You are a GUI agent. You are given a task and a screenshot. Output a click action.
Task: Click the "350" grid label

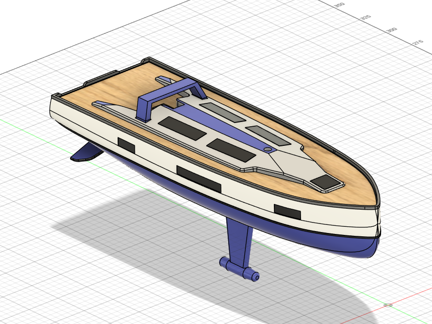tap(339, 5)
